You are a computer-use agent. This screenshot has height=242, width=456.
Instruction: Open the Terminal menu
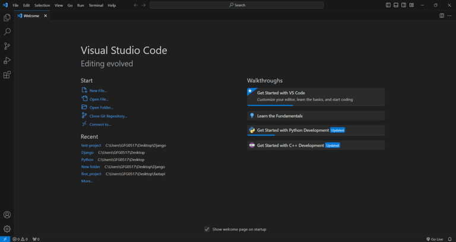96,5
